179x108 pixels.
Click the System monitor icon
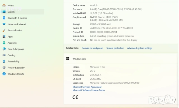point(4,12)
